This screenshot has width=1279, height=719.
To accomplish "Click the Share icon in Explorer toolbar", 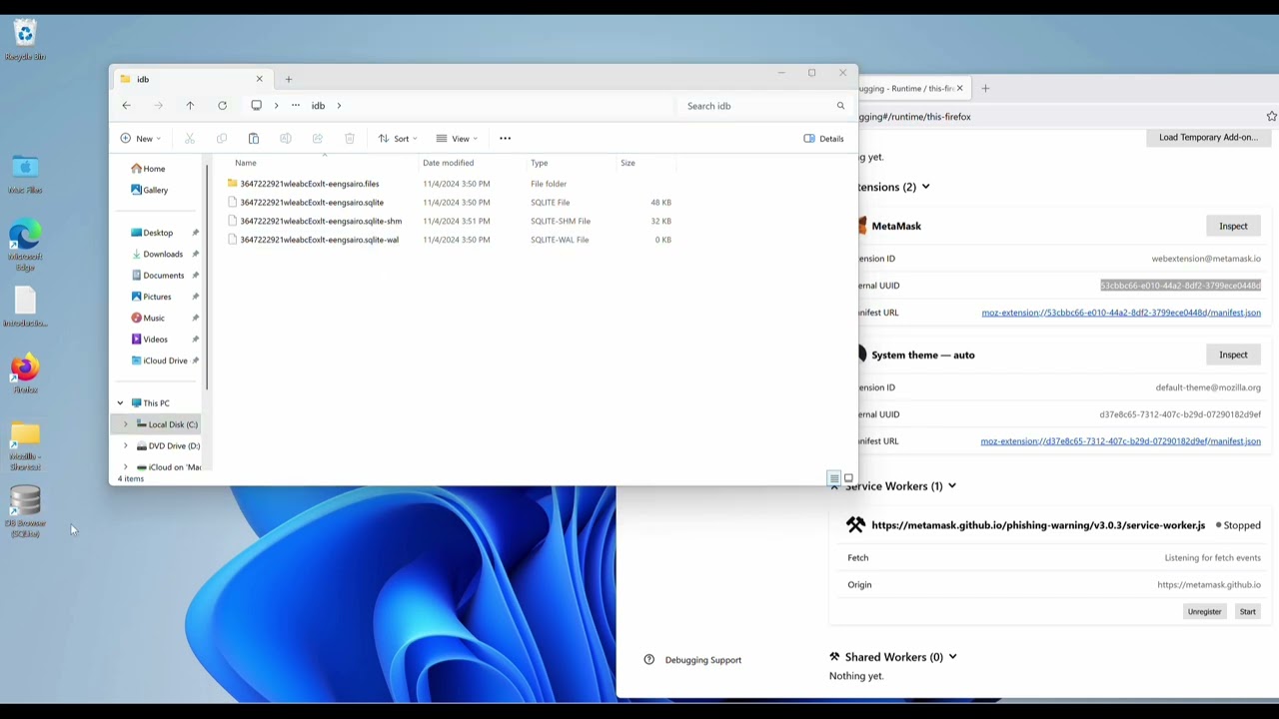I will point(318,139).
